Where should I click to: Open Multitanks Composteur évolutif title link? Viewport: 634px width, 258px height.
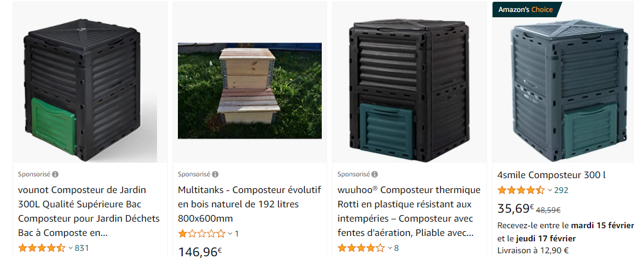(250, 204)
